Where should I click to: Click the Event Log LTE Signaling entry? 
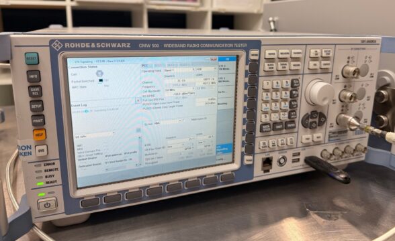click(95, 110)
